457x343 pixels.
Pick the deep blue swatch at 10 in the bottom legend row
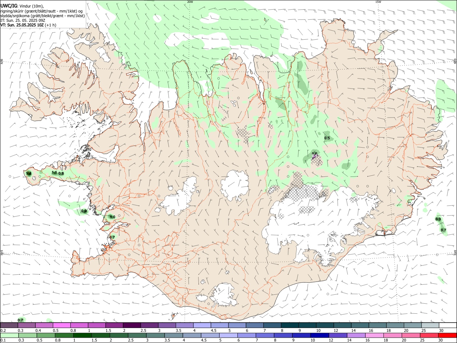[x=320, y=335]
